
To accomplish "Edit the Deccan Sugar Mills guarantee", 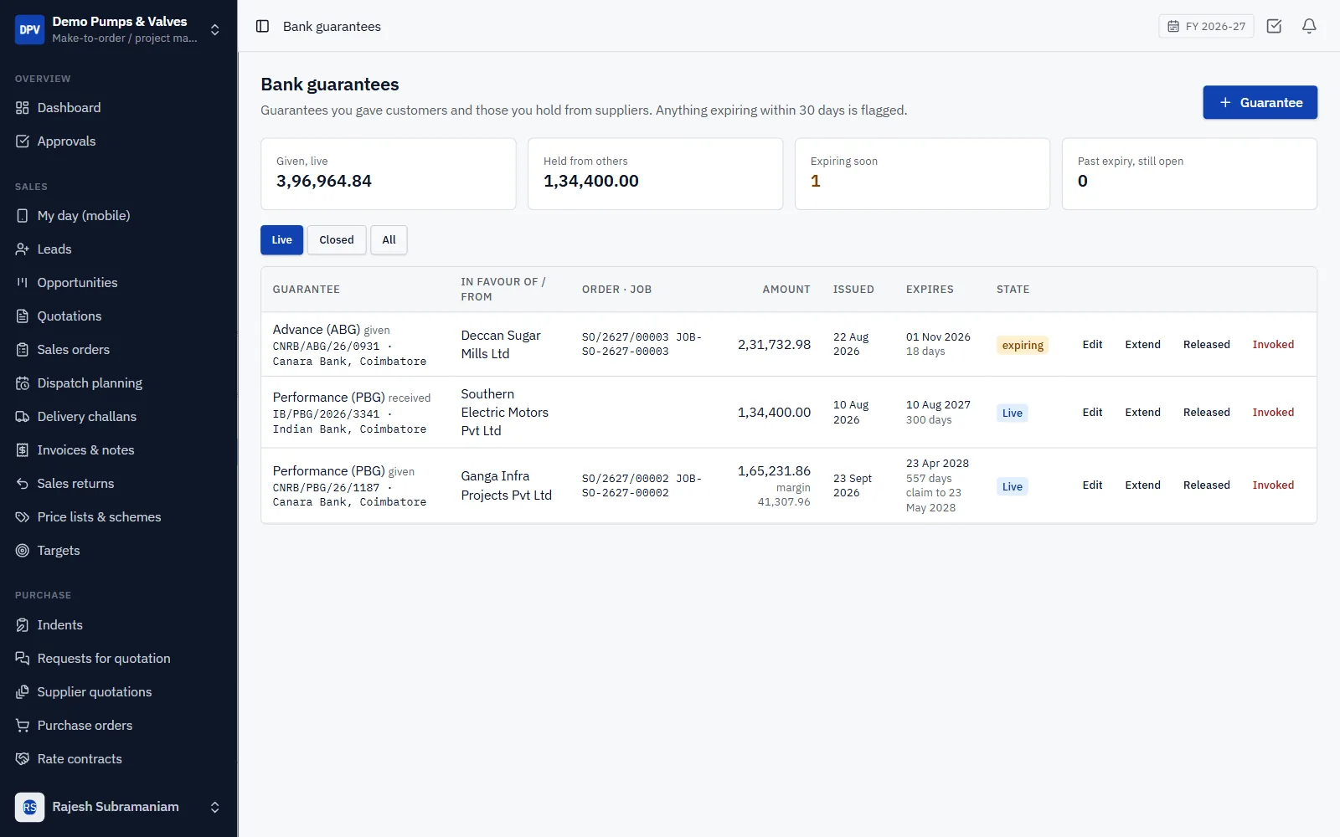I will click(x=1092, y=345).
